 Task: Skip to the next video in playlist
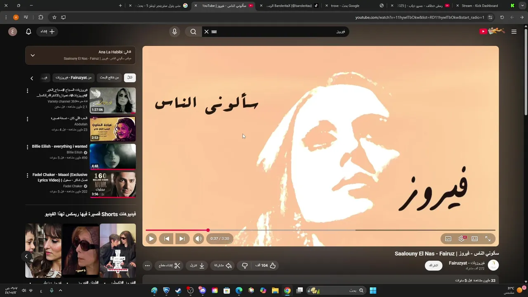[182, 238]
